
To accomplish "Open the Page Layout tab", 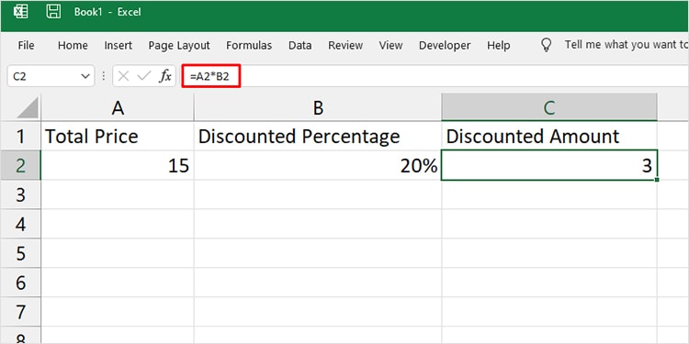I will pyautogui.click(x=179, y=45).
